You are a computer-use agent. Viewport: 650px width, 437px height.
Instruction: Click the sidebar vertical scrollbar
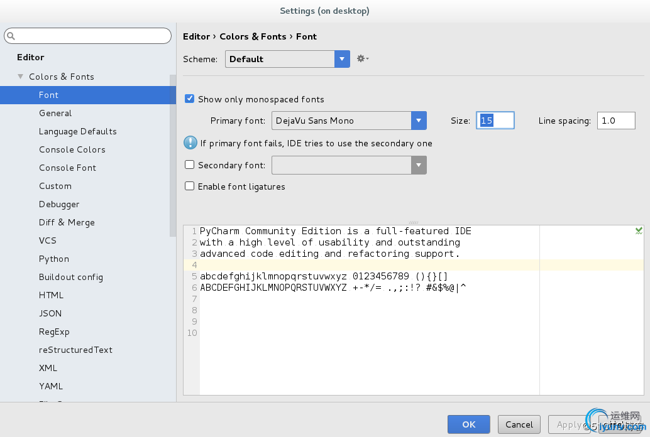pyautogui.click(x=173, y=156)
